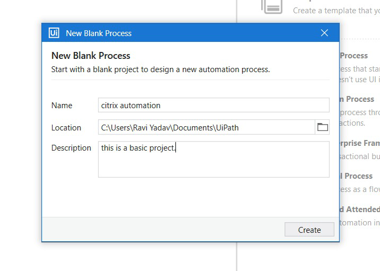Click the template icon behind the dialog
Viewport: 380px width, 271px height.
click(x=271, y=5)
